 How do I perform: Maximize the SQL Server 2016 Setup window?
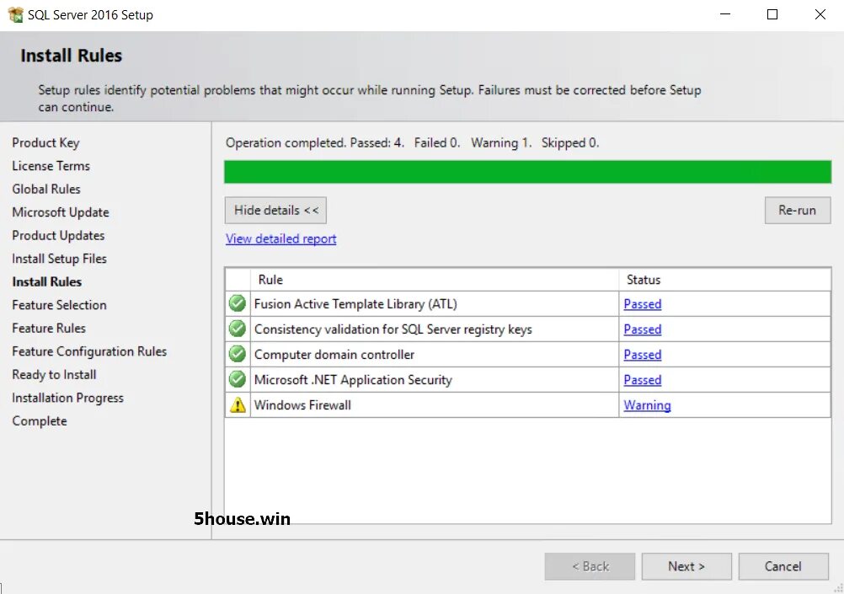pyautogui.click(x=772, y=14)
